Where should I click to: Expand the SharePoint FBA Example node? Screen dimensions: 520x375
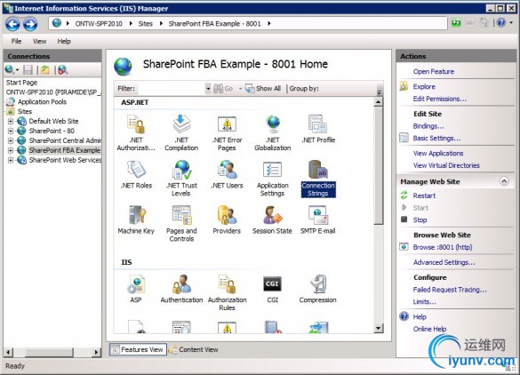(x=11, y=150)
